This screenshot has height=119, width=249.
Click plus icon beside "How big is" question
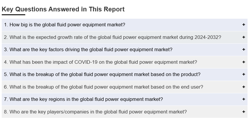243,25
